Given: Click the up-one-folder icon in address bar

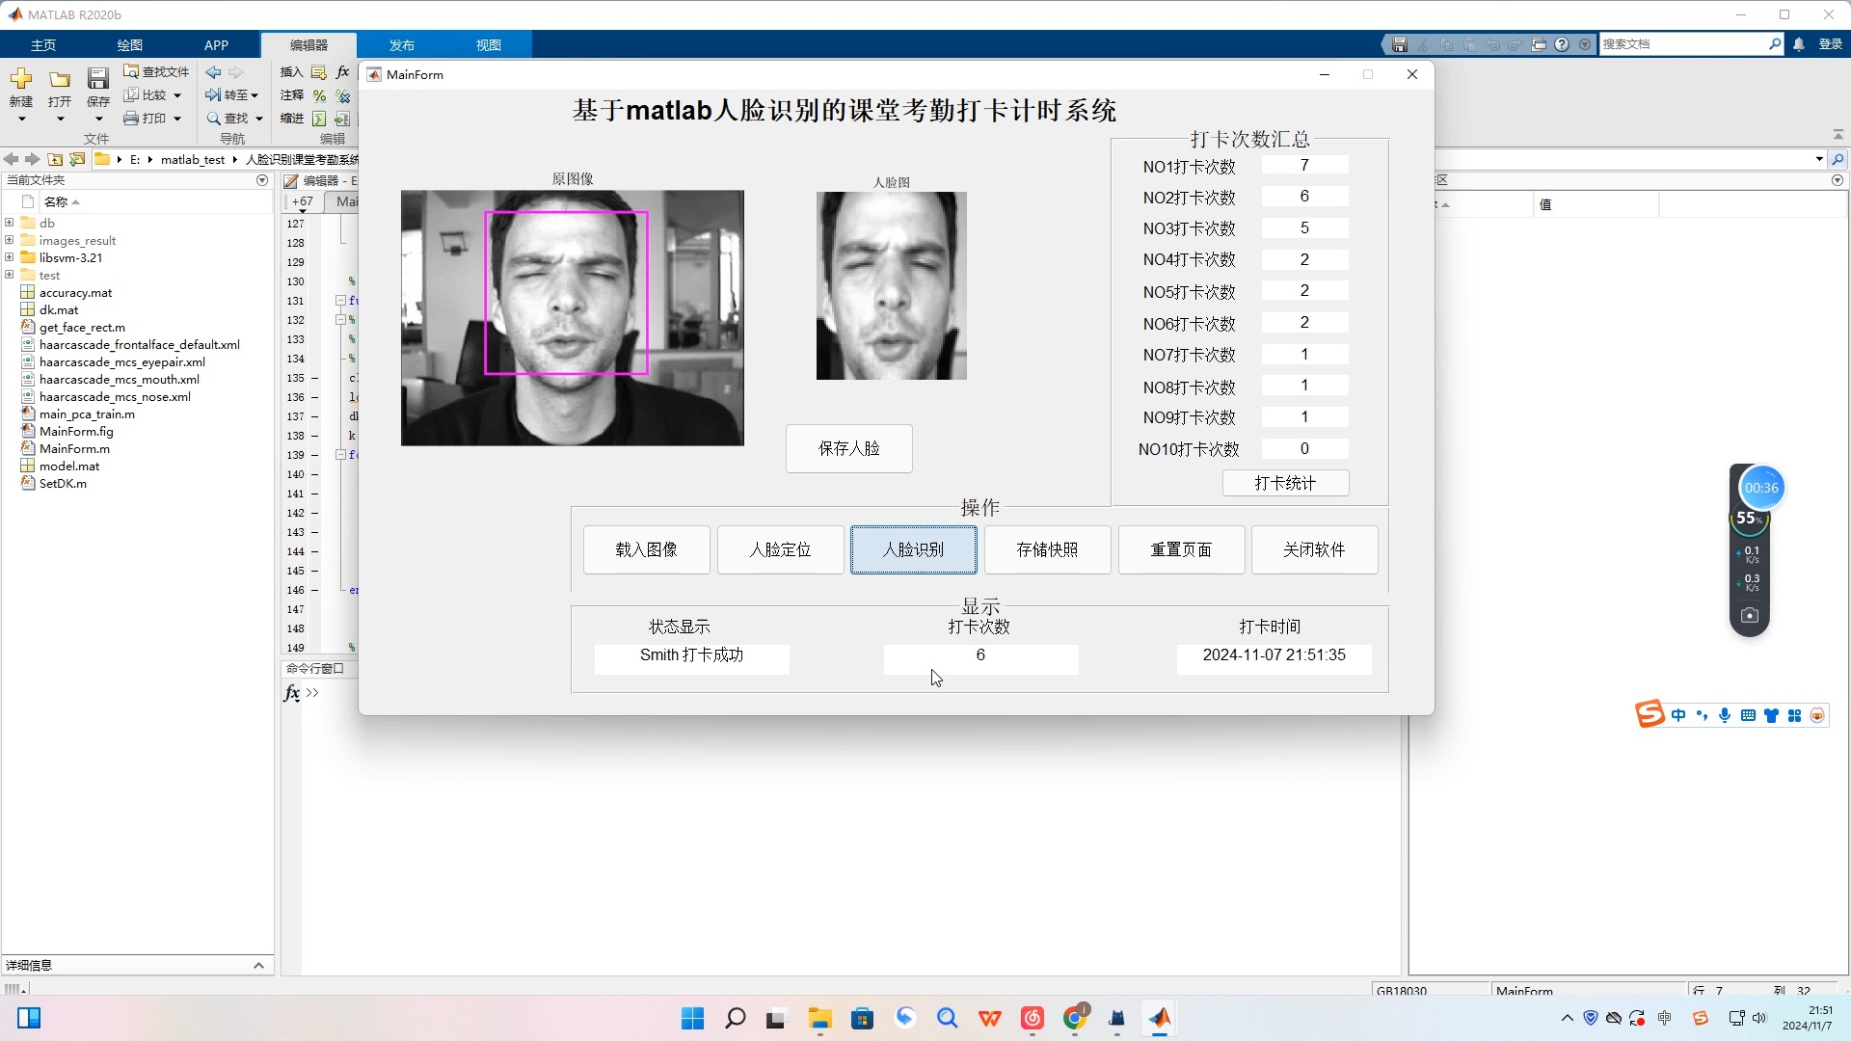Looking at the screenshot, I should (x=55, y=159).
